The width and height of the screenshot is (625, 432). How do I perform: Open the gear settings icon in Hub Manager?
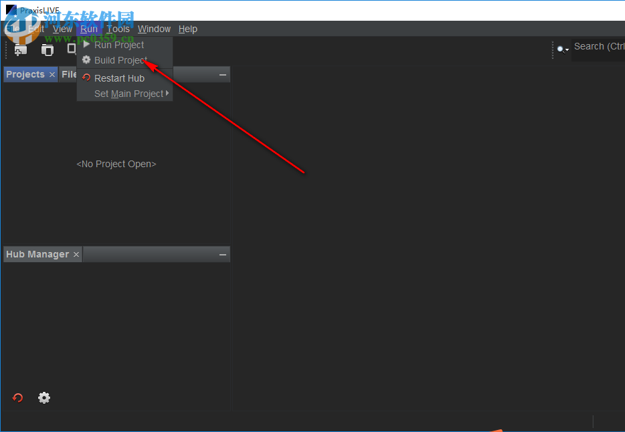pyautogui.click(x=44, y=398)
